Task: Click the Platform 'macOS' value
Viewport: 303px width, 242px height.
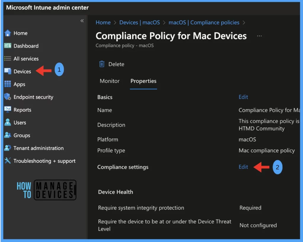Action: pyautogui.click(x=247, y=139)
